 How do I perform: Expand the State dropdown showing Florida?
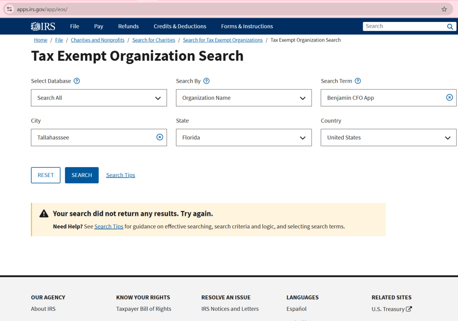(244, 138)
